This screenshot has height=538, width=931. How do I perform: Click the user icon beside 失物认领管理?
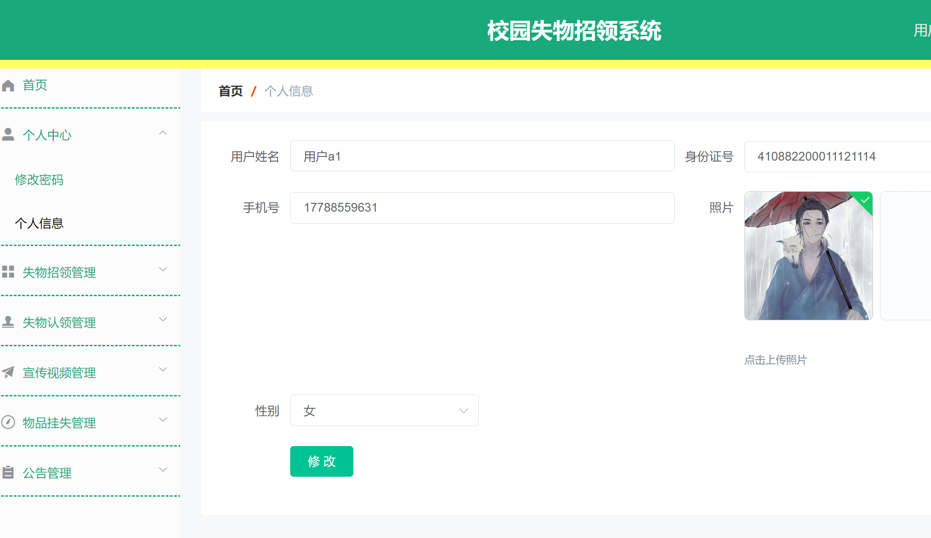pyautogui.click(x=8, y=321)
